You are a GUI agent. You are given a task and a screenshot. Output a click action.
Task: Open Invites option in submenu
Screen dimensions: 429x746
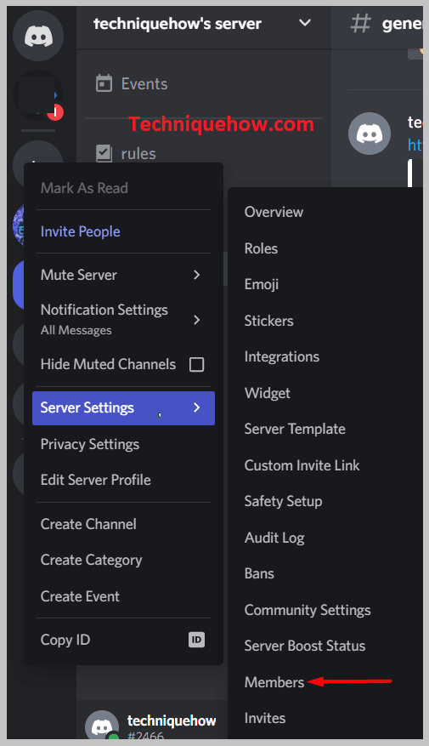(x=265, y=719)
